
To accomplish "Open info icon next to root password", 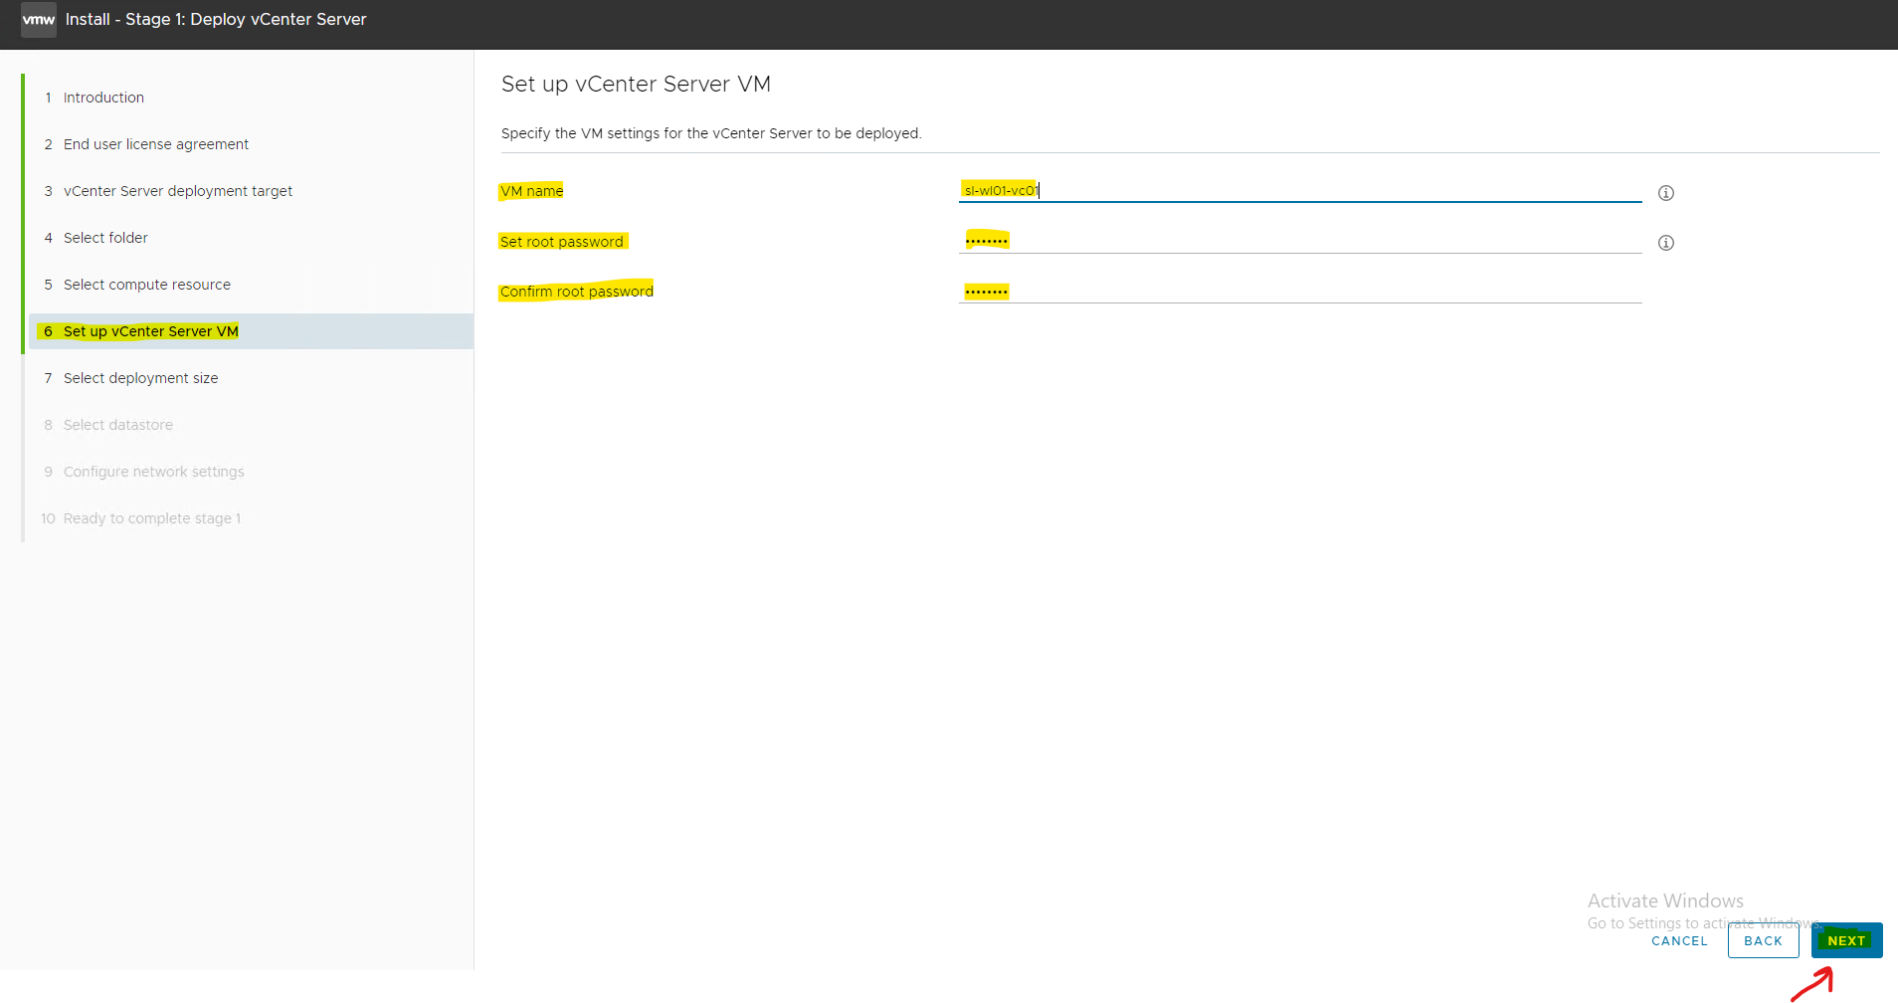I will (x=1666, y=243).
